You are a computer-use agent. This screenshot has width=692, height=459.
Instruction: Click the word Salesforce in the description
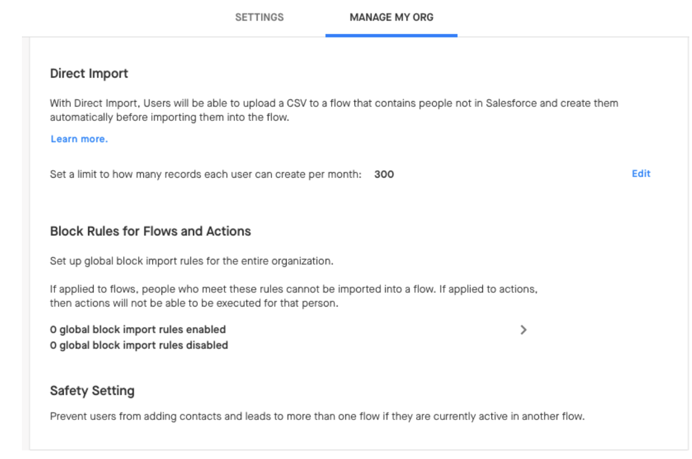tap(511, 103)
